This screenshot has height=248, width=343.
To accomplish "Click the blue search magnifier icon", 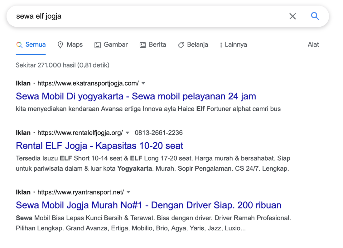I will (315, 16).
